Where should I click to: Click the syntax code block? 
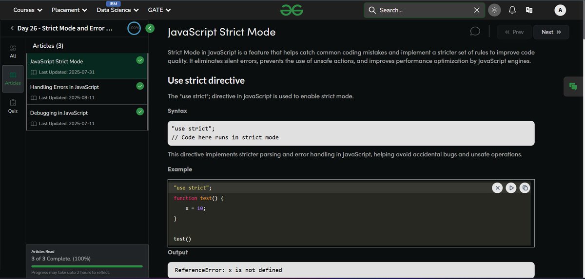pos(351,133)
